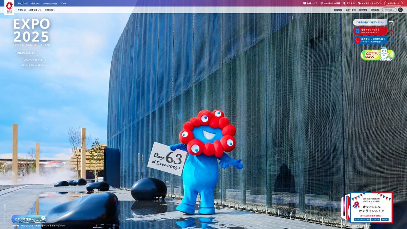
Task: Click the 紙チケット/引換券を買う button
Action: 370,40
